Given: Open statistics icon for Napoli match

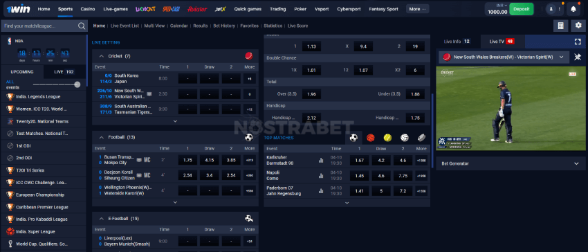Looking at the screenshot, I should coord(321,175).
